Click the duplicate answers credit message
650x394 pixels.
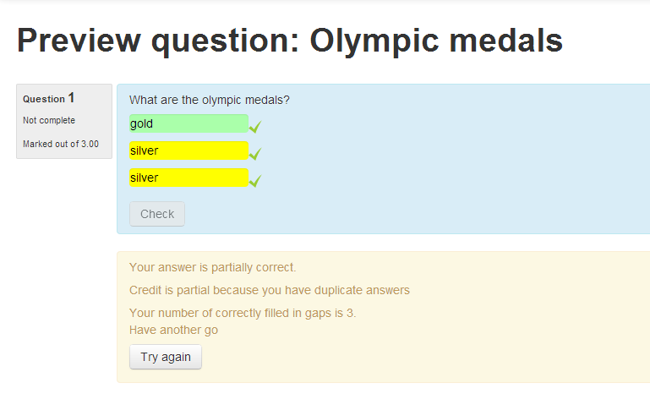270,290
